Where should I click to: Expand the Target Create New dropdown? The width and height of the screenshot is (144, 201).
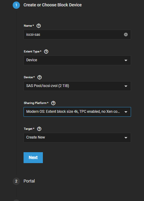click(x=77, y=138)
